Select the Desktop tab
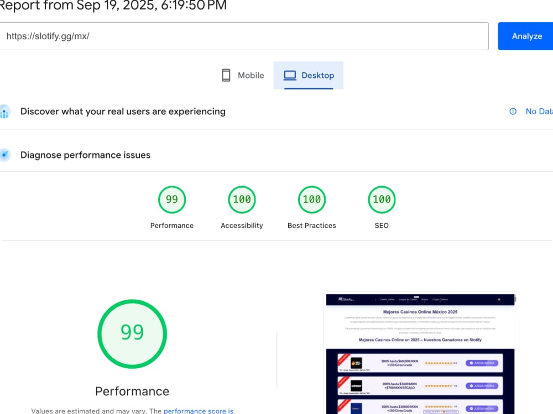553x414 pixels. pyautogui.click(x=309, y=75)
